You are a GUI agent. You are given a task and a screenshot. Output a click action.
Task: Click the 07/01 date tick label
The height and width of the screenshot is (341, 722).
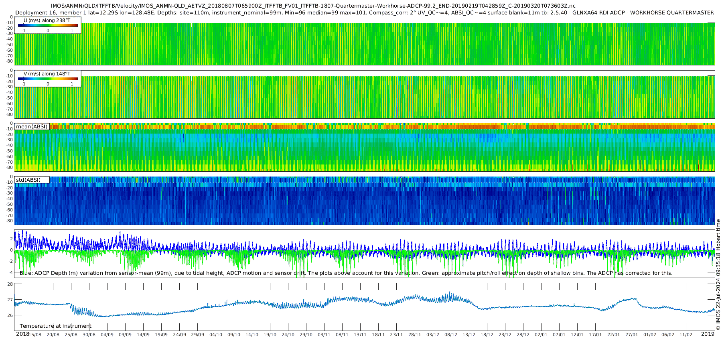point(559,335)
